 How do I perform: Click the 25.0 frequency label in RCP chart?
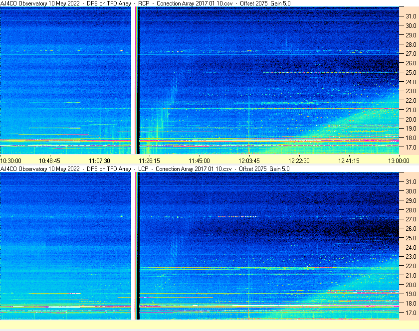411,72
